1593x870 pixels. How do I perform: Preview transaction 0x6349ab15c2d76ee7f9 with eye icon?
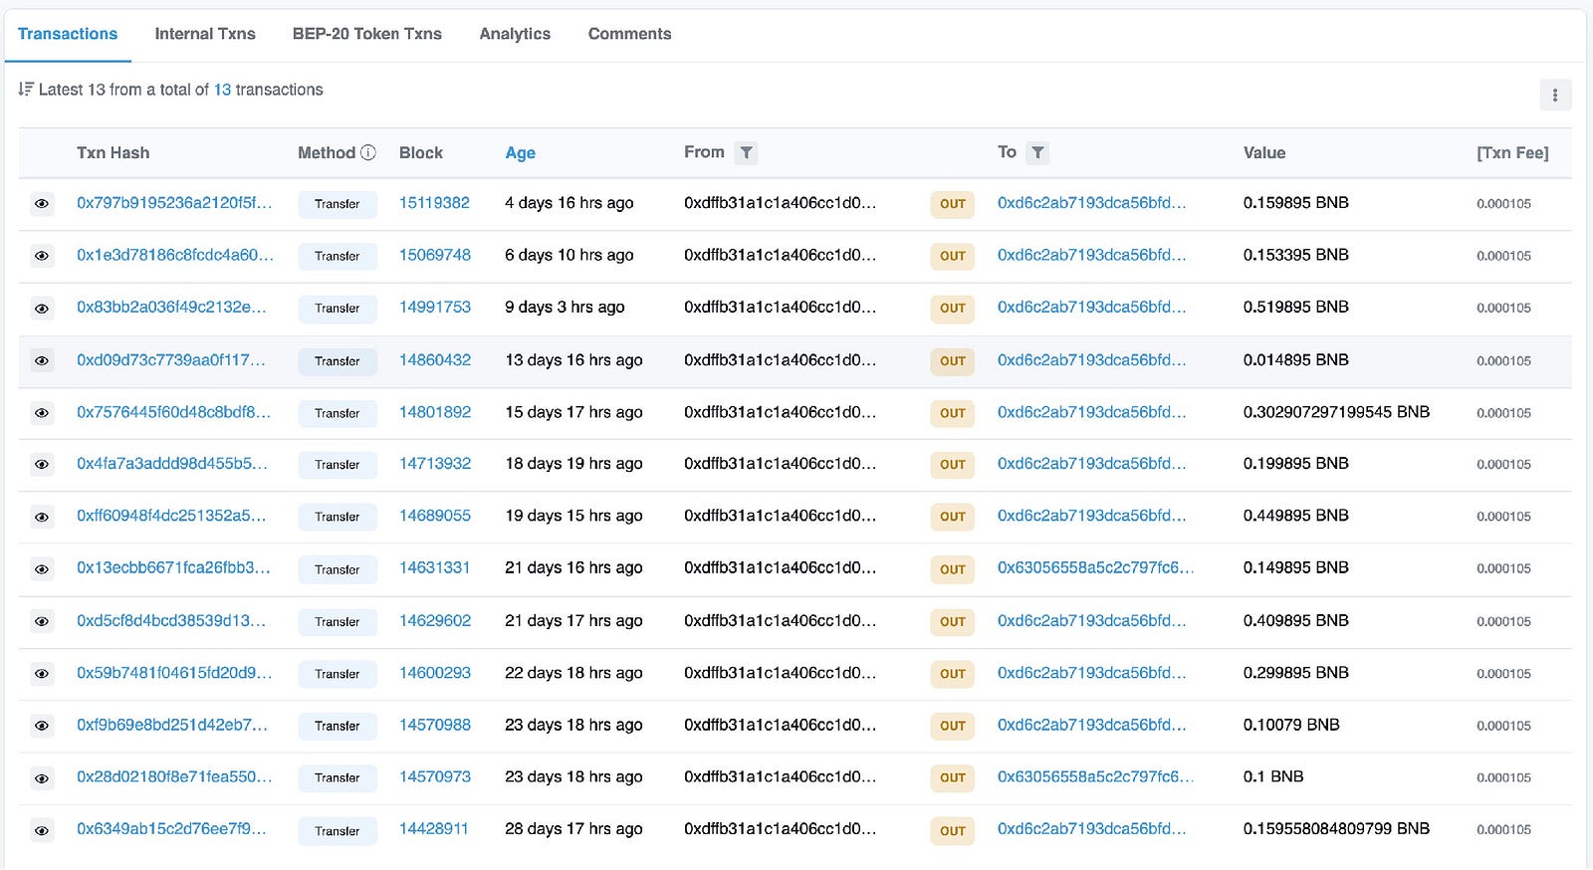(x=42, y=830)
